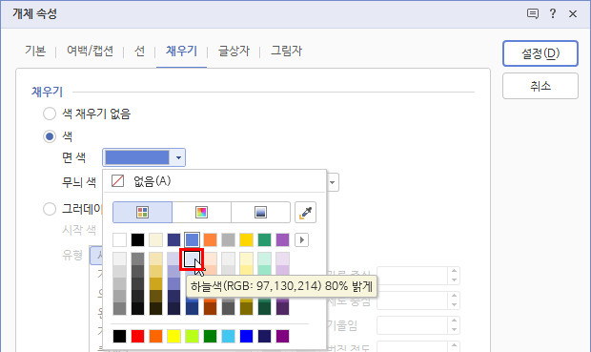Pick the black theme color swatch

[137, 240]
